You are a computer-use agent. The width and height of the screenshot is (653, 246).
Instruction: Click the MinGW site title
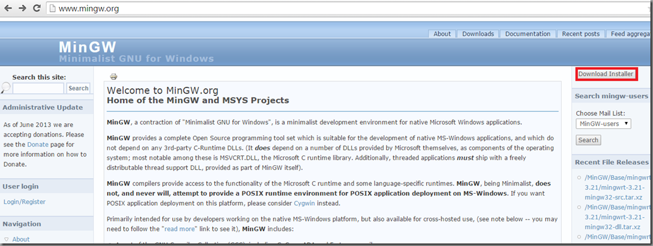tap(88, 47)
